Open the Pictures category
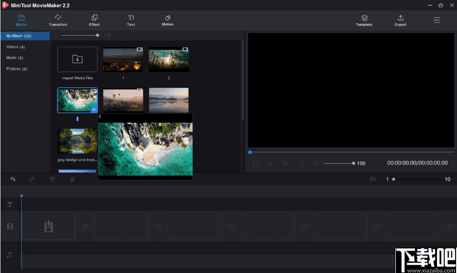The image size is (457, 273). 15,68
